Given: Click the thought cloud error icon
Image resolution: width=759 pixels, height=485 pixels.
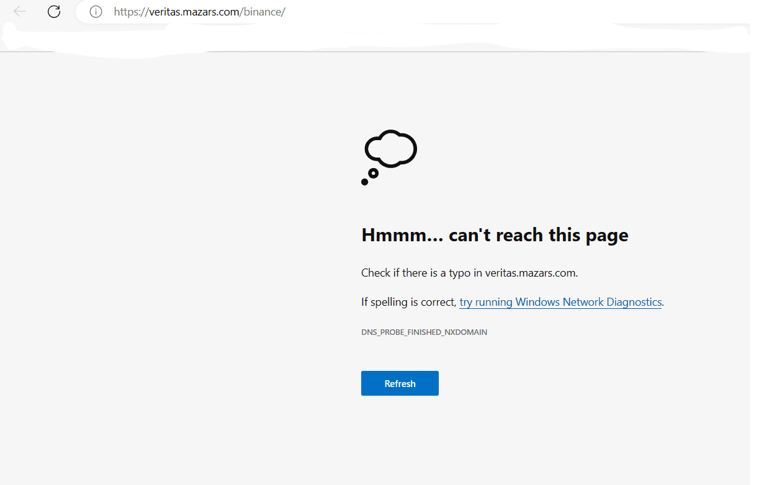Looking at the screenshot, I should tap(390, 149).
